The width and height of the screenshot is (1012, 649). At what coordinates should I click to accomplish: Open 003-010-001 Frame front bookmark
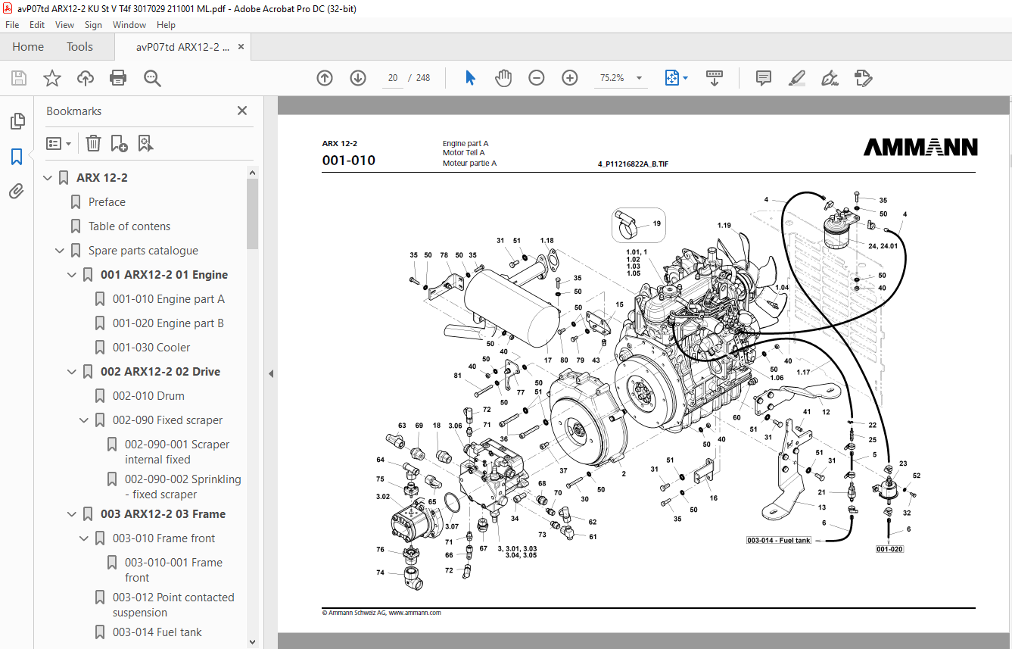point(173,570)
